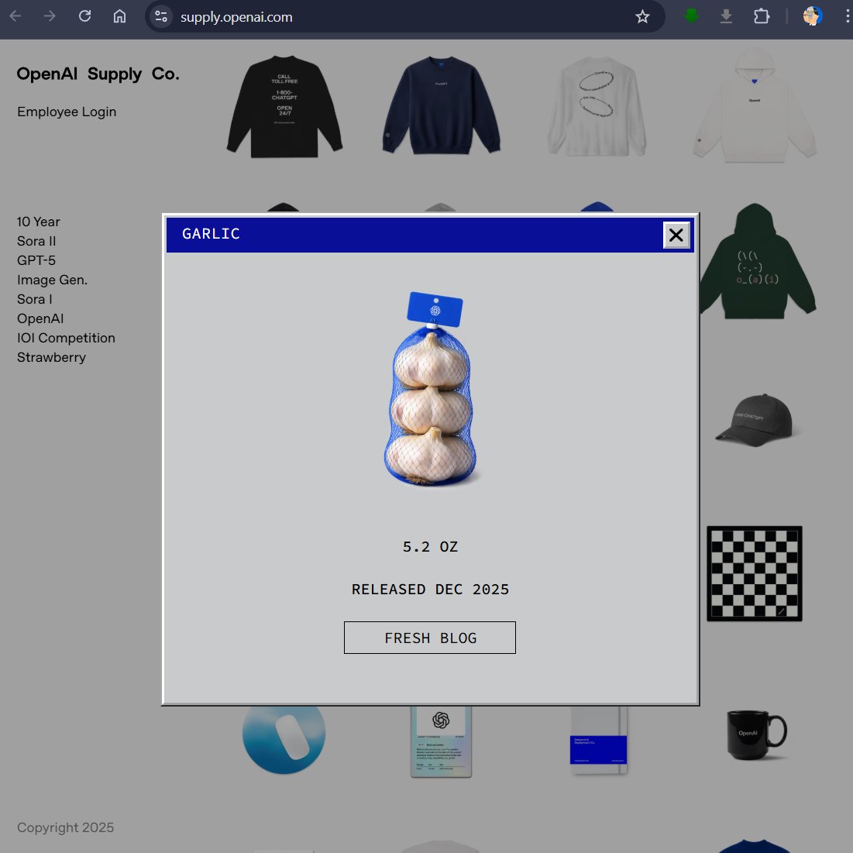This screenshot has width=853, height=853.
Task: Open site information icon in address bar
Action: [x=161, y=17]
